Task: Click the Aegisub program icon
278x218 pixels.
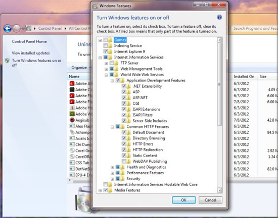Action: [x=72, y=120]
